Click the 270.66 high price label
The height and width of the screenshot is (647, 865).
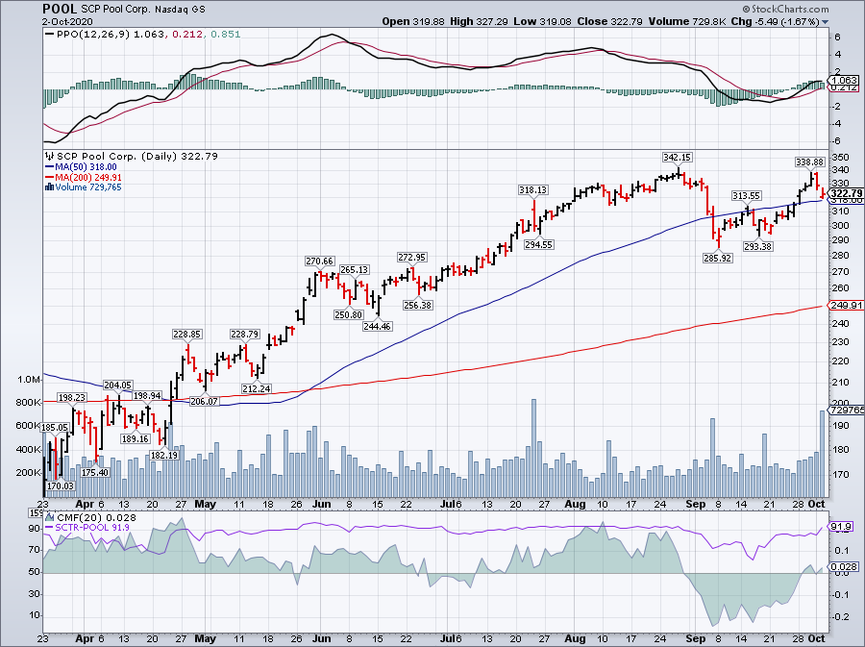pos(319,261)
